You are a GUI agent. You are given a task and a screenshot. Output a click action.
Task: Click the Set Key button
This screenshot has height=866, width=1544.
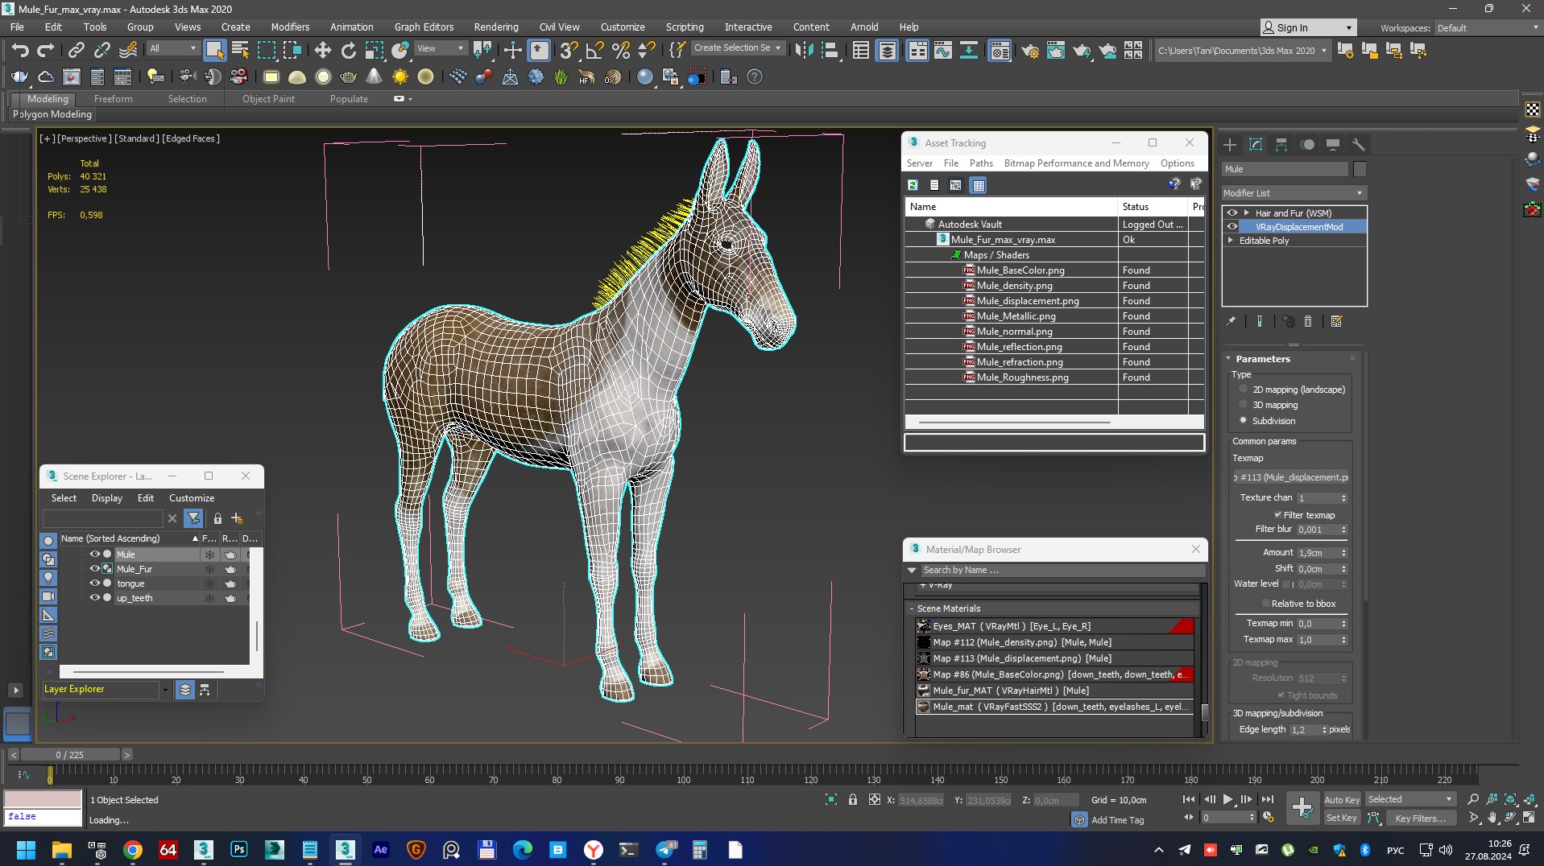pos(1342,818)
